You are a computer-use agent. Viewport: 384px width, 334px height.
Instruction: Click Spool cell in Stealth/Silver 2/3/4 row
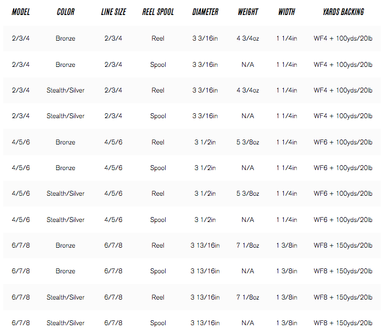pyautogui.click(x=158, y=116)
